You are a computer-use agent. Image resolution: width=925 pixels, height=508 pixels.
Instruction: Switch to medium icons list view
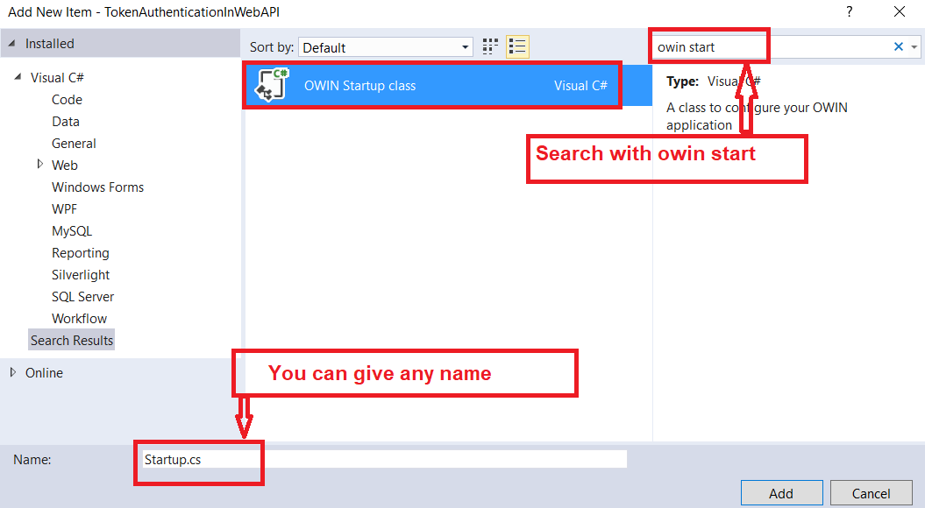[517, 47]
